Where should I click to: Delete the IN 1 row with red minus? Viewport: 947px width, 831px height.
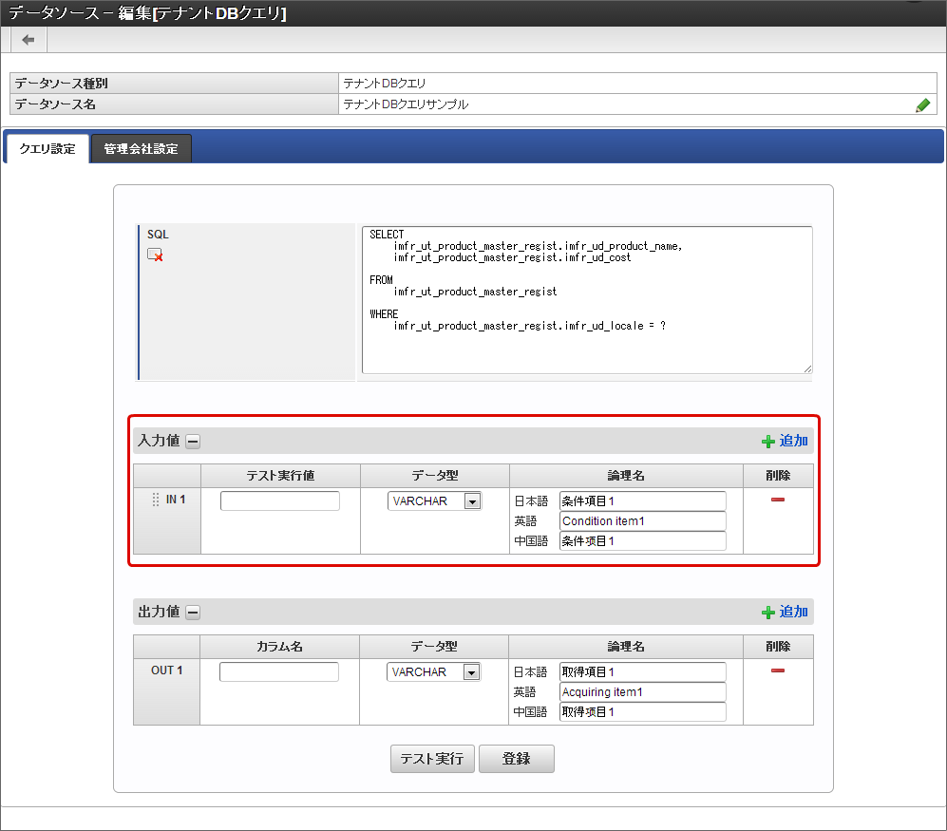(x=777, y=500)
